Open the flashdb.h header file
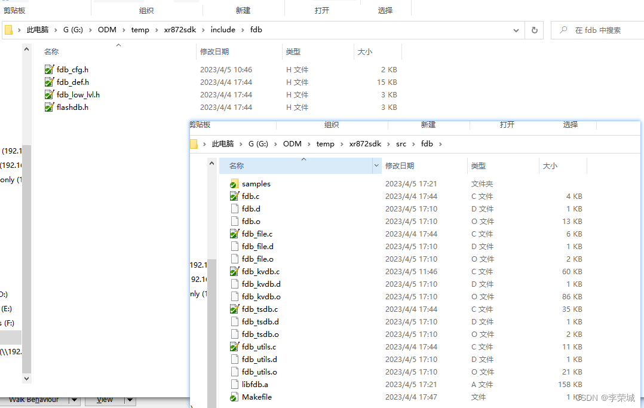644x408 pixels. tap(72, 107)
